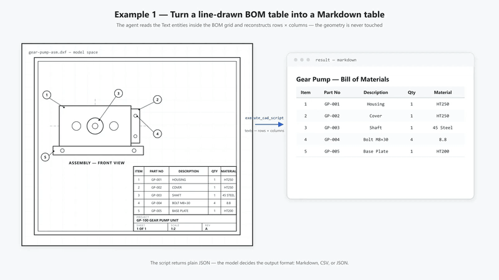Click the 'text → rows × columns' label below the arrow
499x280 pixels.
(264, 131)
